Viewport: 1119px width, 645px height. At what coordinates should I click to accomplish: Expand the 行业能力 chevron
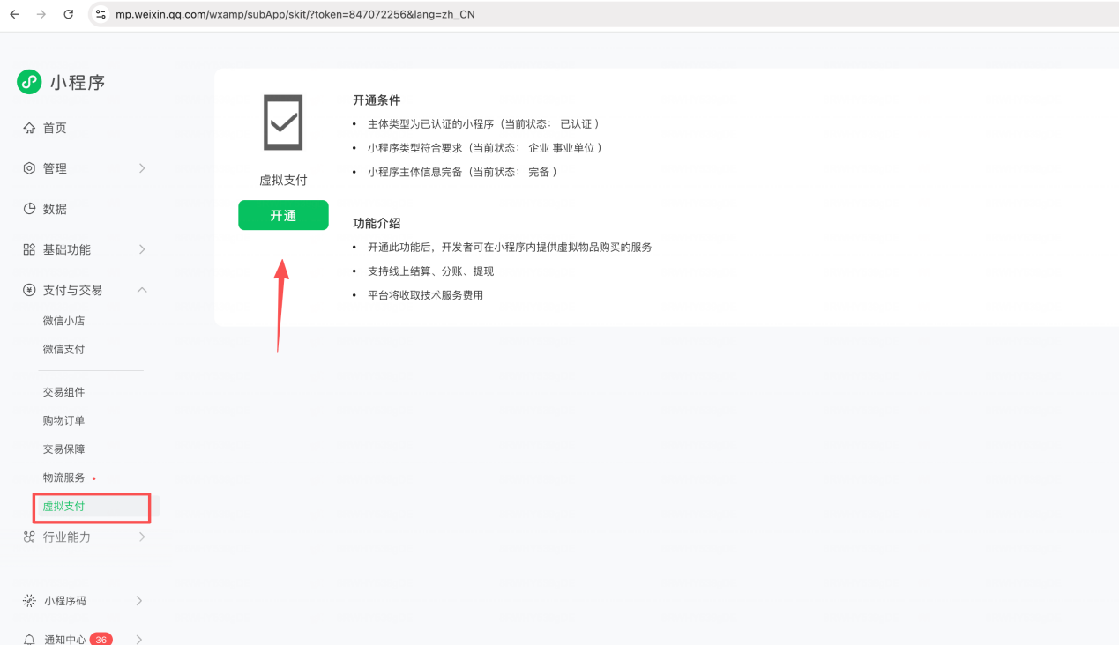click(142, 537)
